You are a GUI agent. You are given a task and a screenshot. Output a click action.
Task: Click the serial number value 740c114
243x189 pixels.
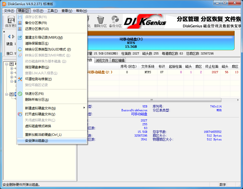click(x=216, y=106)
